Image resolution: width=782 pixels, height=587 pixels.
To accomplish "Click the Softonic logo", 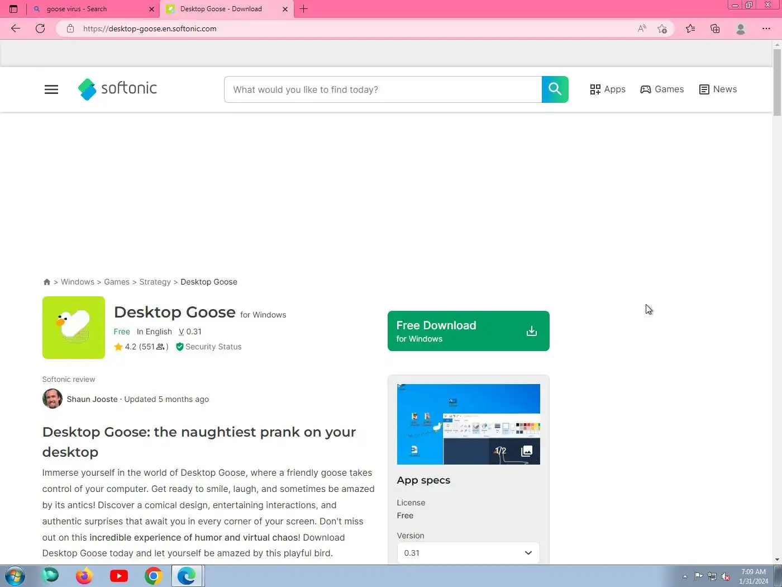I will pyautogui.click(x=117, y=89).
